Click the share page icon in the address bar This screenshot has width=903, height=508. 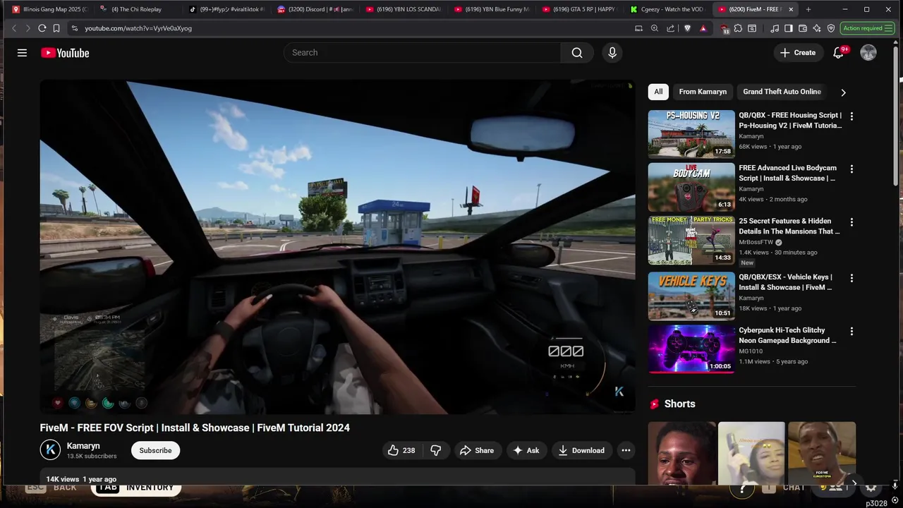pyautogui.click(x=671, y=28)
